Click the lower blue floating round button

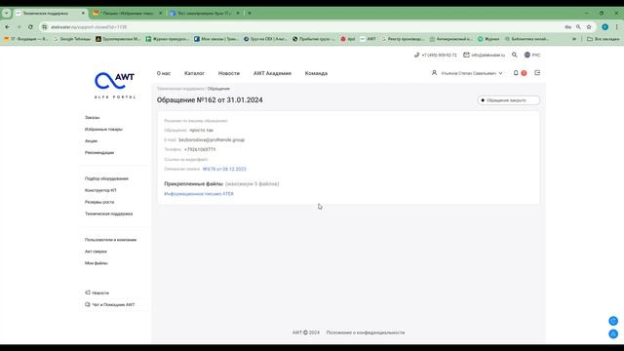[x=613, y=333]
